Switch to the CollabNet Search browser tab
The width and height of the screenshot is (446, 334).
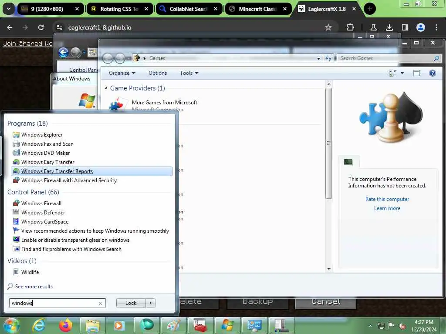(x=188, y=9)
